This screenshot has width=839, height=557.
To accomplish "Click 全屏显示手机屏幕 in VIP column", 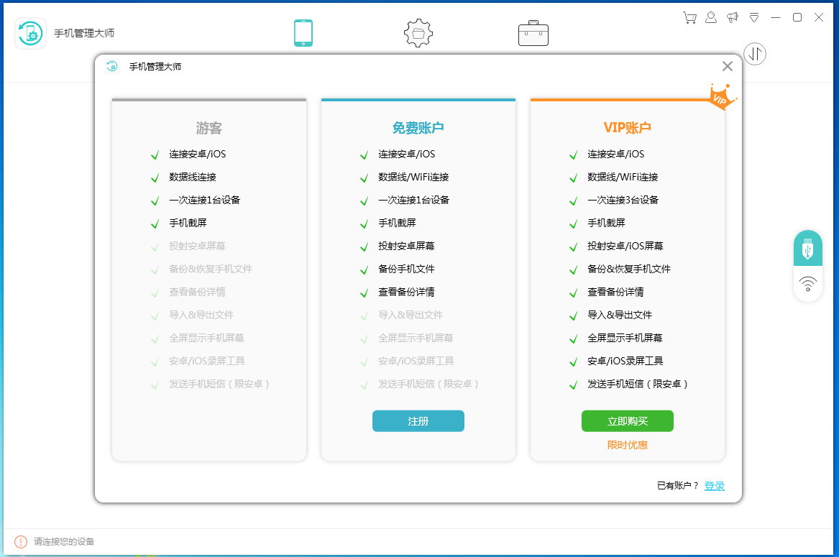I will 625,339.
